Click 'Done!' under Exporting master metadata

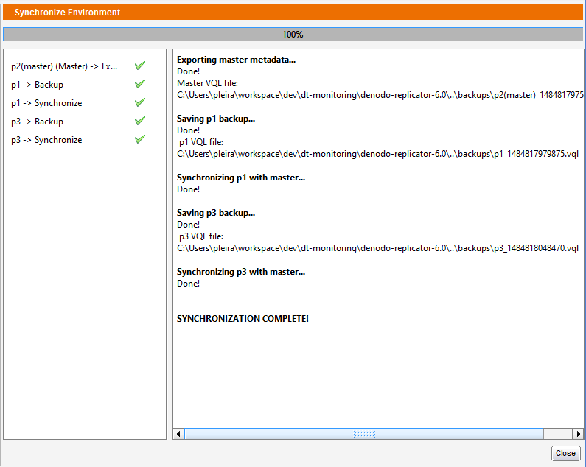pyautogui.click(x=189, y=71)
